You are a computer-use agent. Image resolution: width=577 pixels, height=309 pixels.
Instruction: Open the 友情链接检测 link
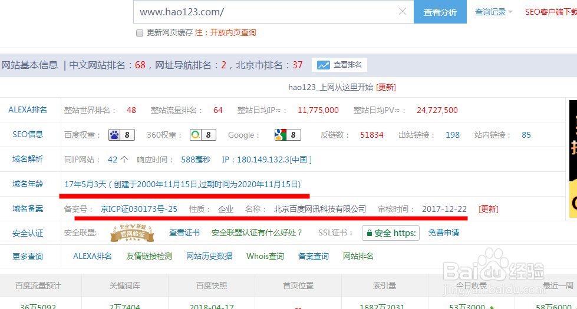coord(149,256)
